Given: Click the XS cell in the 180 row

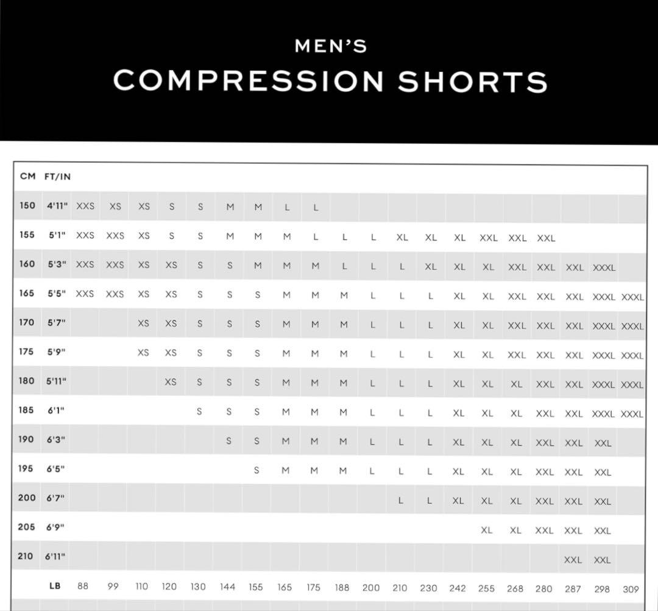Looking at the screenshot, I should pos(171,382).
